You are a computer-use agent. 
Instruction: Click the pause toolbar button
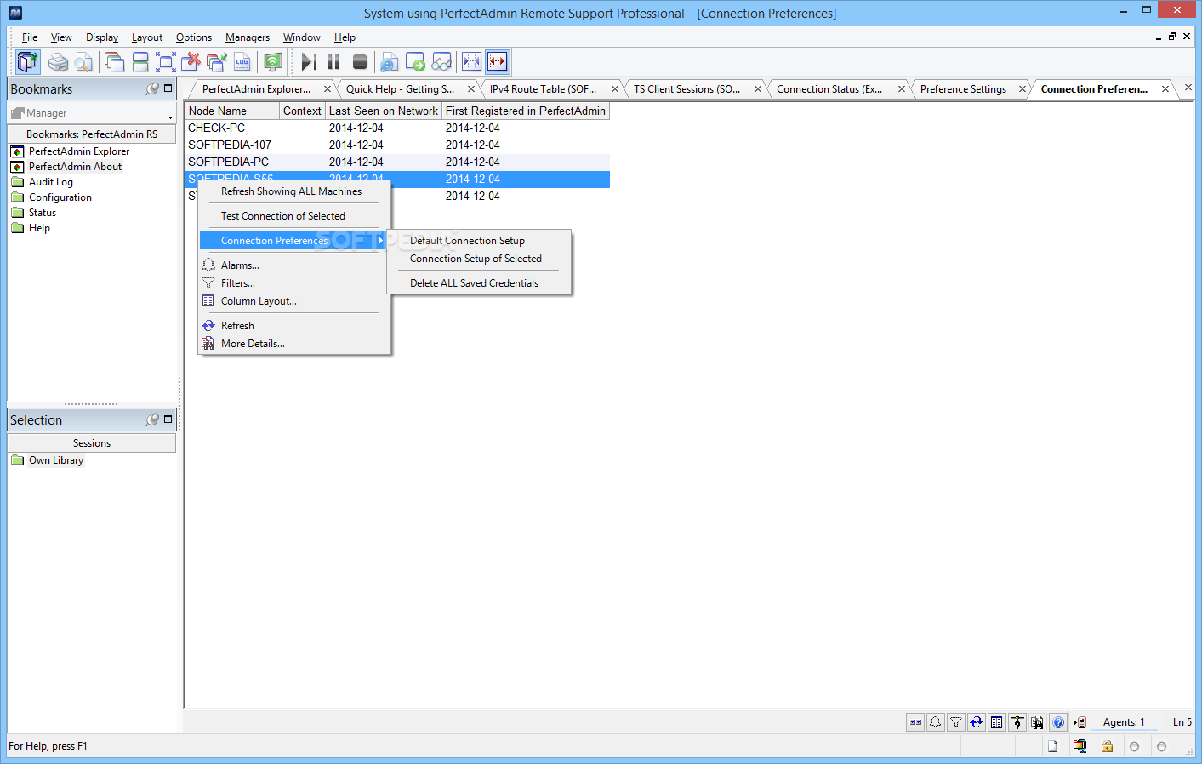tap(334, 62)
